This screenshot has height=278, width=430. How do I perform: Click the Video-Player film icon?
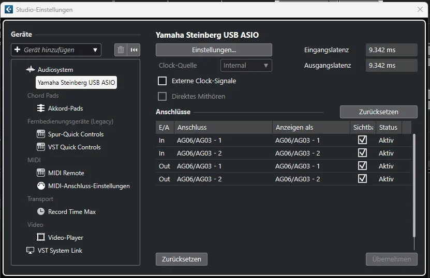click(40, 237)
